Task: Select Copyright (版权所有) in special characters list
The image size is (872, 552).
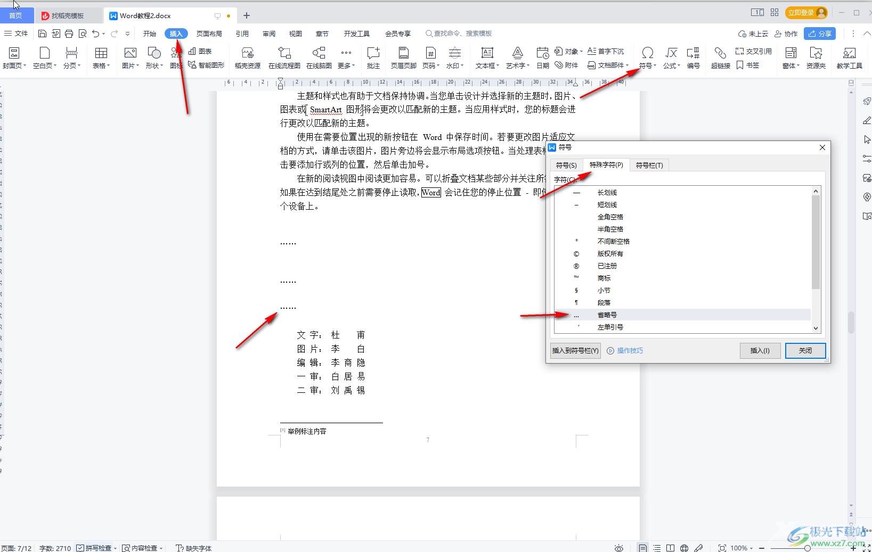Action: tap(682, 254)
